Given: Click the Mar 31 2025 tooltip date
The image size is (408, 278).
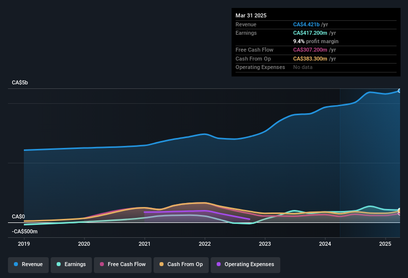Looking at the screenshot, I should (x=251, y=15).
